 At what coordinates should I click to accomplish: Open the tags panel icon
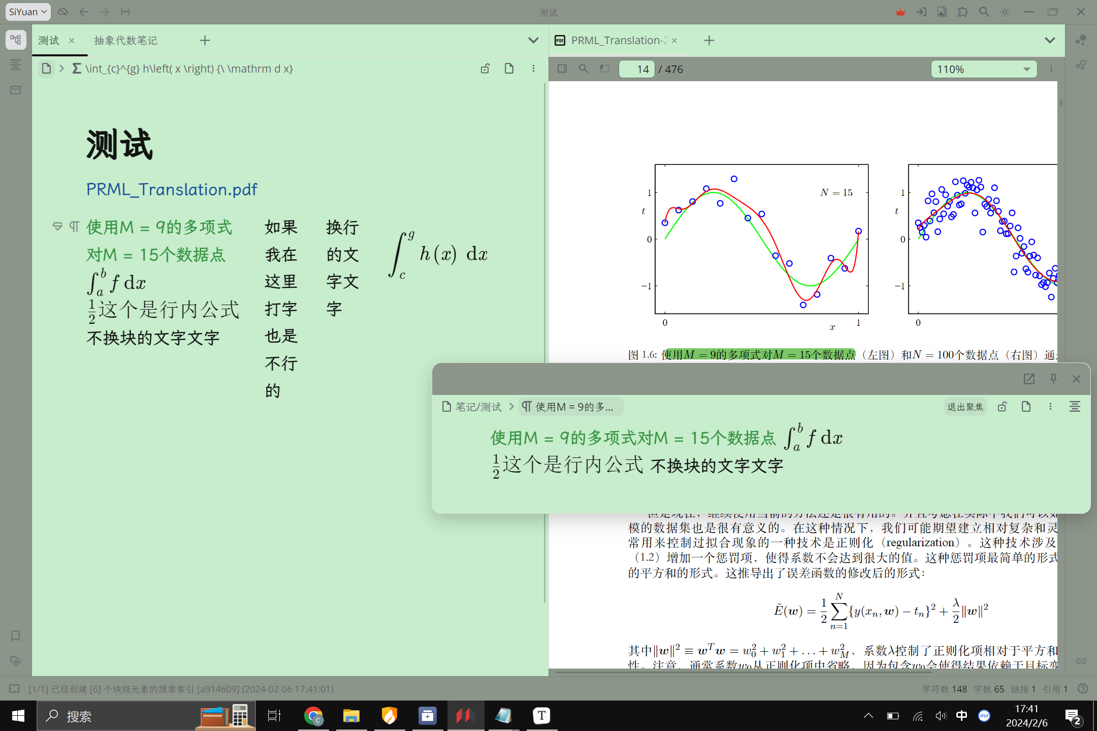tap(16, 661)
